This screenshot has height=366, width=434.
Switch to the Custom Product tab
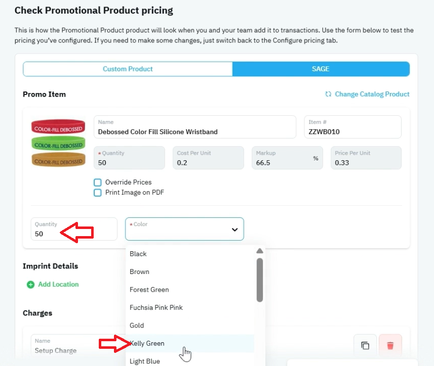pos(128,69)
